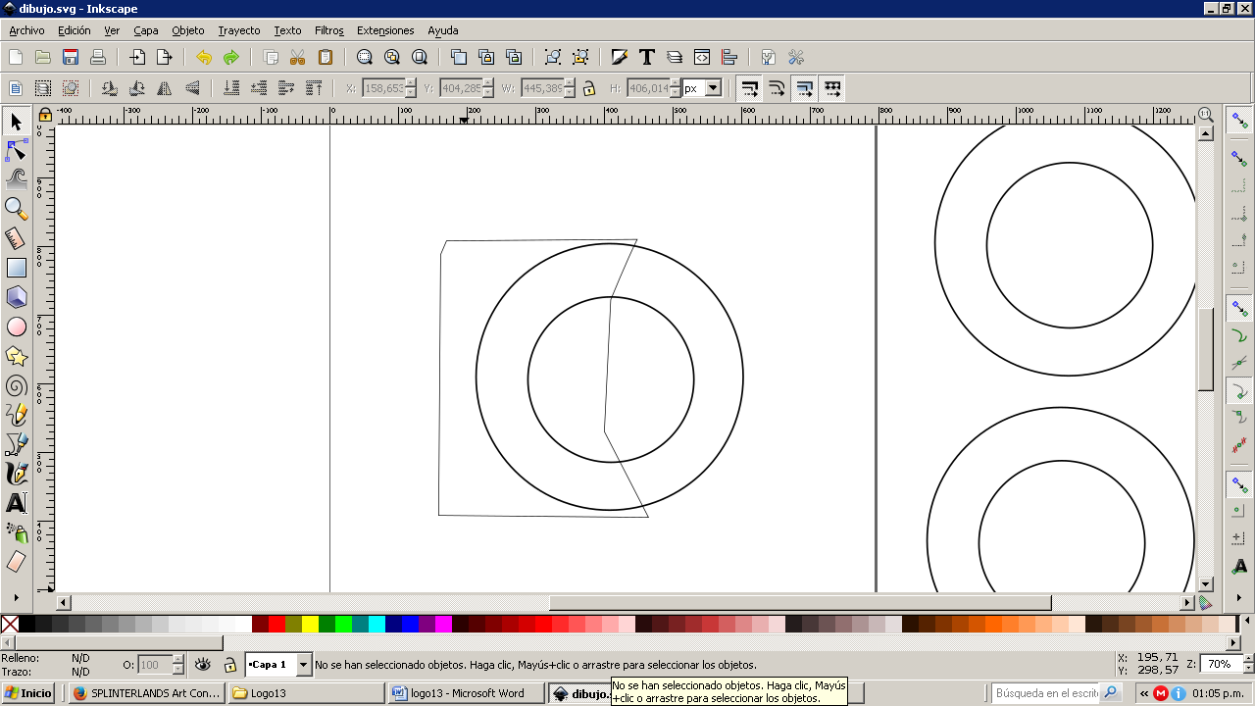The image size is (1255, 706).
Task: Click the Undo arrow icon
Action: pyautogui.click(x=204, y=57)
